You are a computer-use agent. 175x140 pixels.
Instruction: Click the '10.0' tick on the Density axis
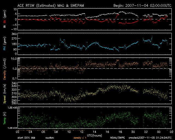pyautogui.click(x=14, y=59)
